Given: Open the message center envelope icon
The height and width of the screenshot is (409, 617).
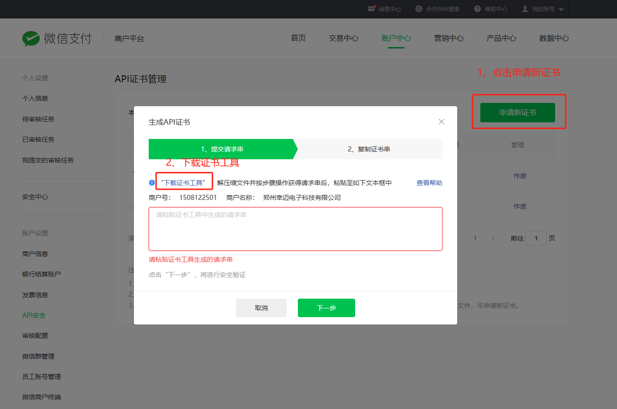Looking at the screenshot, I should pos(372,9).
